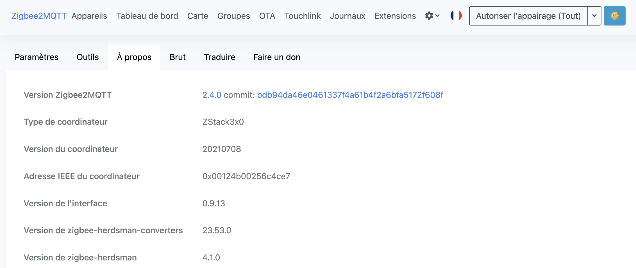Open the 2.4.0 version release link
The width and height of the screenshot is (636, 268).
[212, 95]
